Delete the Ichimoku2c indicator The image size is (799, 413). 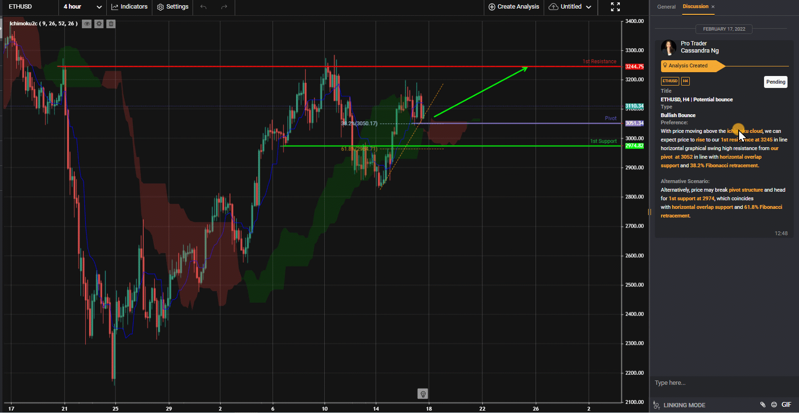[111, 24]
